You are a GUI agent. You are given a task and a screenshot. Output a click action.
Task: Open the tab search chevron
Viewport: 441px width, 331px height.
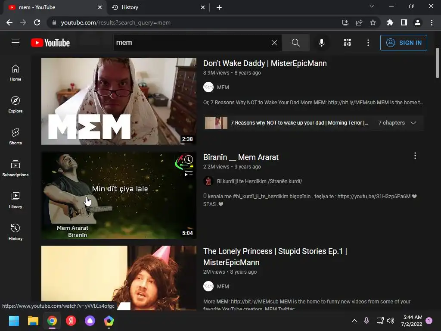click(x=372, y=6)
